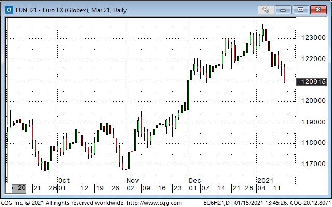This screenshot has height=207, width=332.
Task: Click the 09 date label on time axis
Action: pyautogui.click(x=146, y=188)
